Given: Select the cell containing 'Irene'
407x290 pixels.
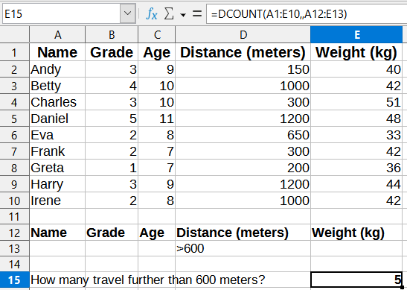Looking at the screenshot, I should 57,201.
